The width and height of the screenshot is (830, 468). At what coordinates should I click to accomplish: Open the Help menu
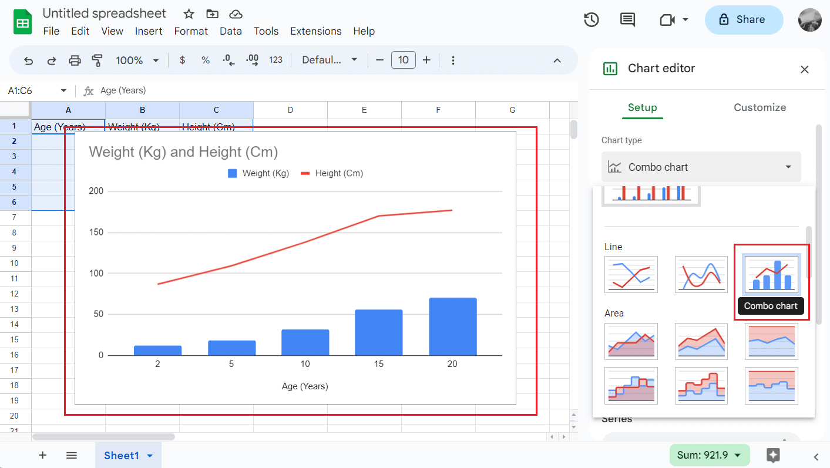click(x=364, y=31)
